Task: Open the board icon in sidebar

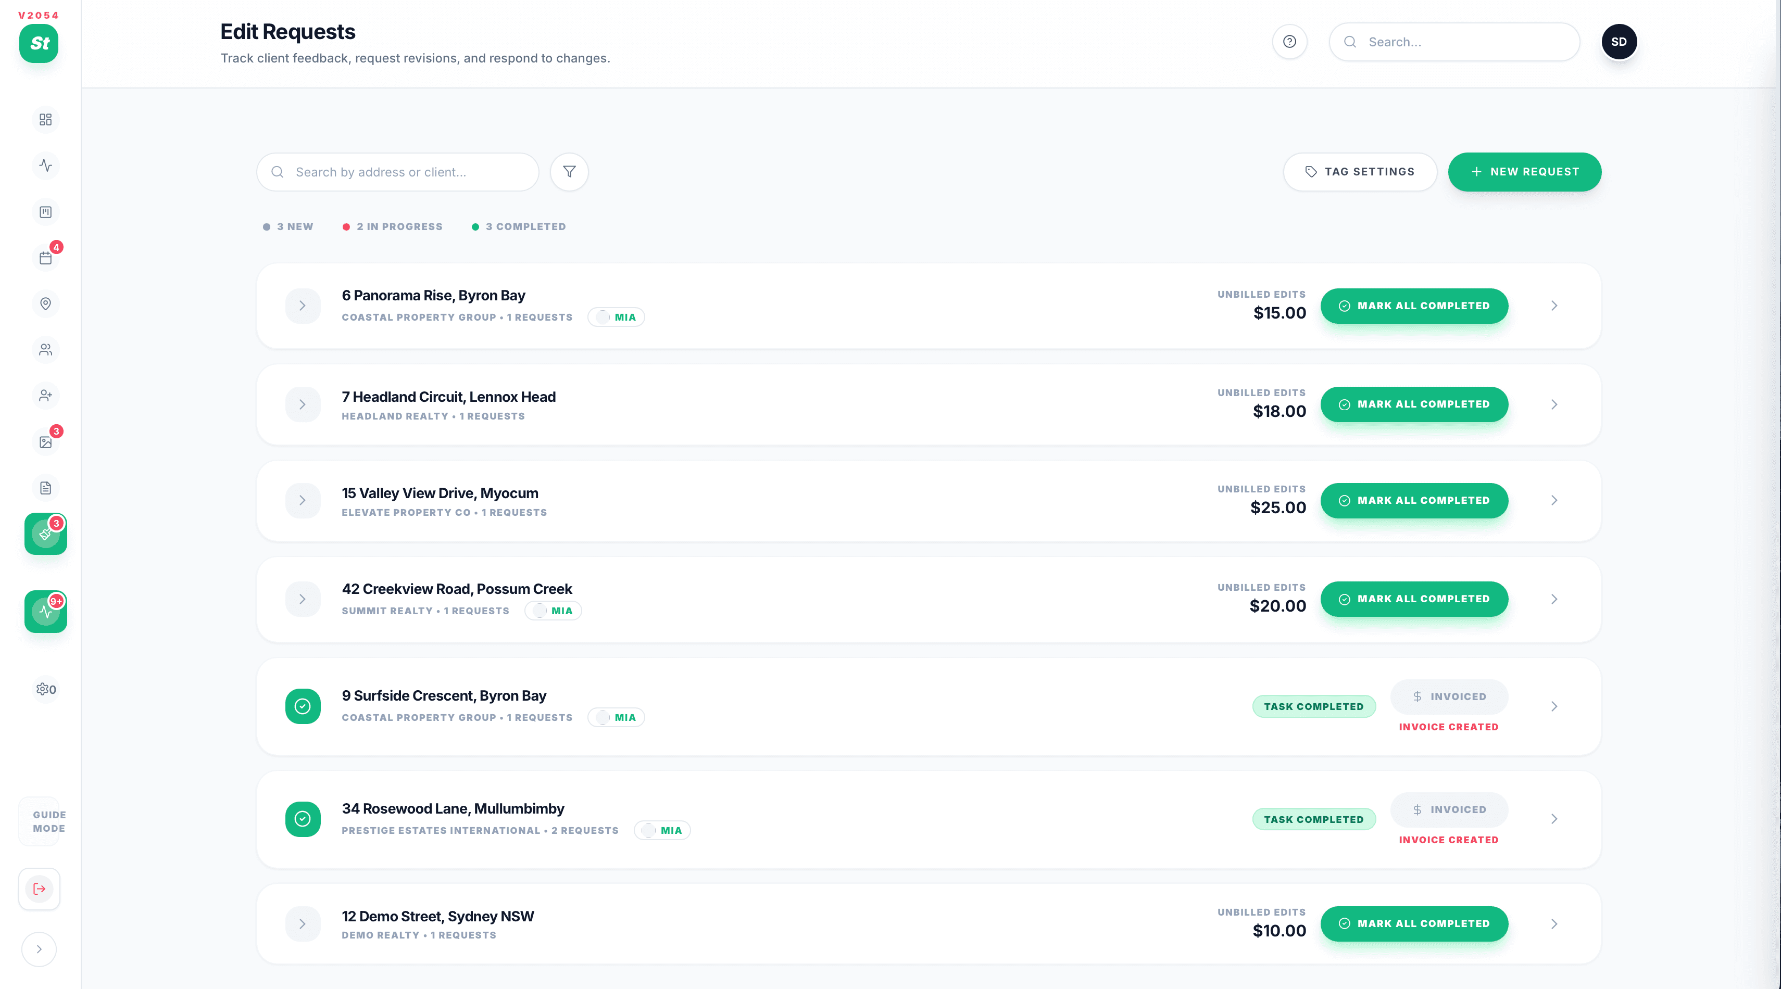Action: [x=46, y=212]
